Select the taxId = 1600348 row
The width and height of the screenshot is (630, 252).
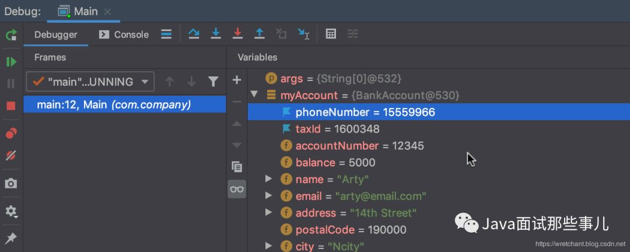[439, 128]
